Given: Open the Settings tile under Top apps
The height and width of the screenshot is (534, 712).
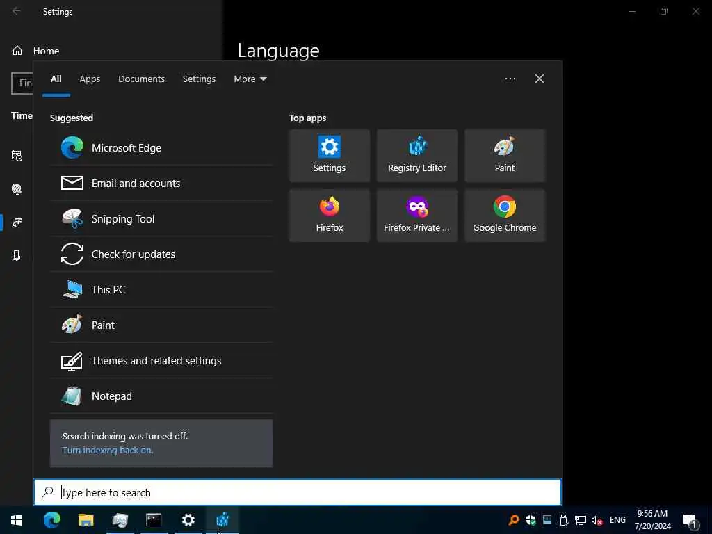Looking at the screenshot, I should [329, 156].
